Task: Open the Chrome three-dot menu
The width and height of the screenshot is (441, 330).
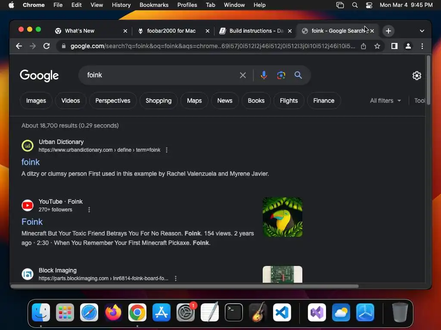Action: click(x=422, y=46)
